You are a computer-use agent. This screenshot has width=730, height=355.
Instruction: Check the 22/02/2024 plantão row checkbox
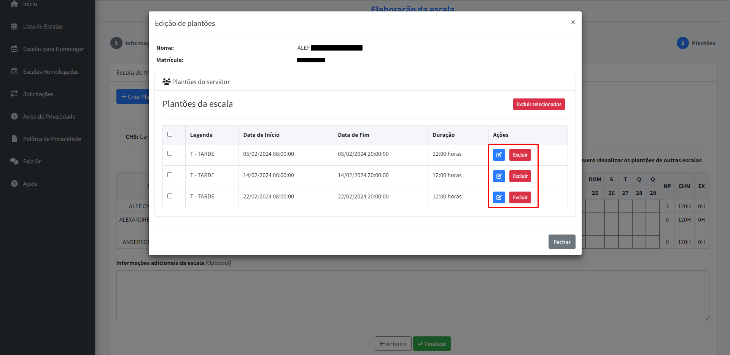(x=170, y=196)
